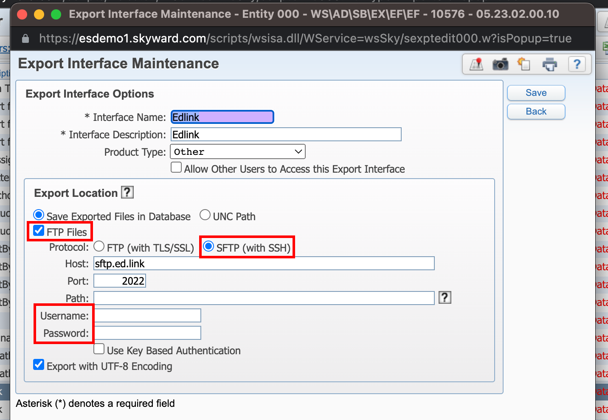Click the help icon beside the Path field

tap(445, 297)
